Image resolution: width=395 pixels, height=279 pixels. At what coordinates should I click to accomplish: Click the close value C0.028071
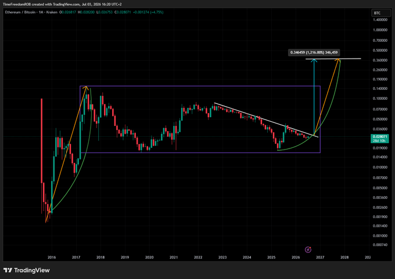(123, 12)
